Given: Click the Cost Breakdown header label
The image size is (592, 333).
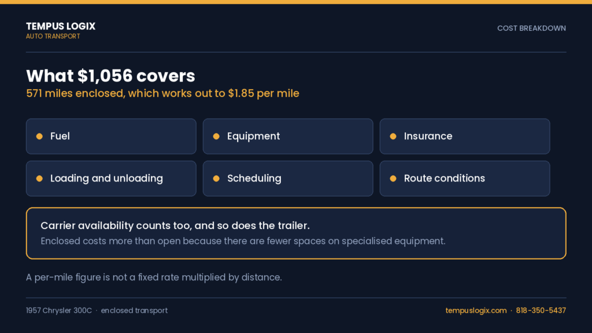Looking at the screenshot, I should (x=531, y=28).
